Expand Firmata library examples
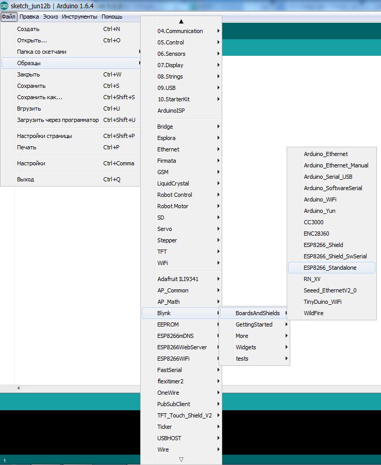The image size is (381, 465). (x=181, y=161)
